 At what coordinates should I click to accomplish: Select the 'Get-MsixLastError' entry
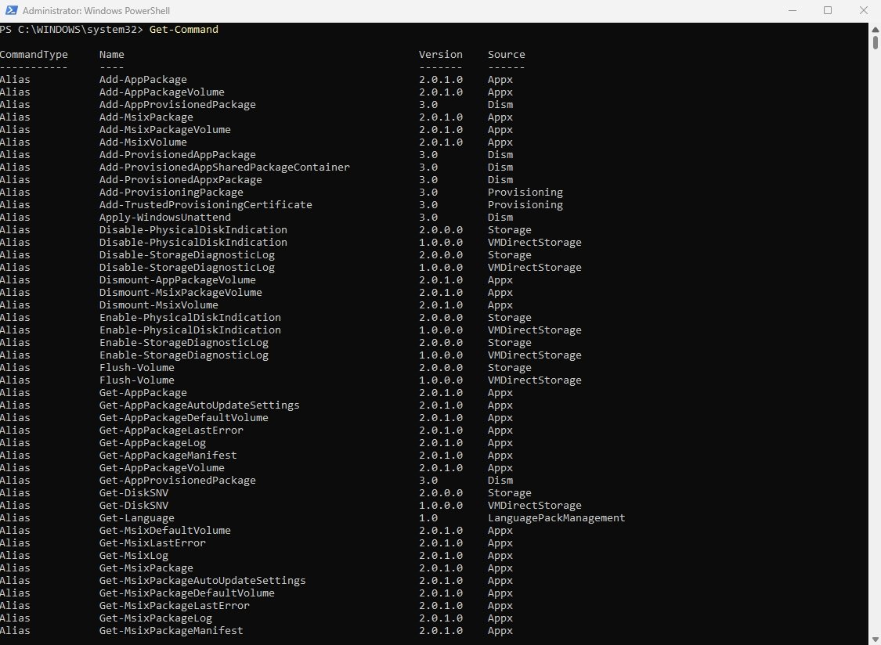coord(153,543)
